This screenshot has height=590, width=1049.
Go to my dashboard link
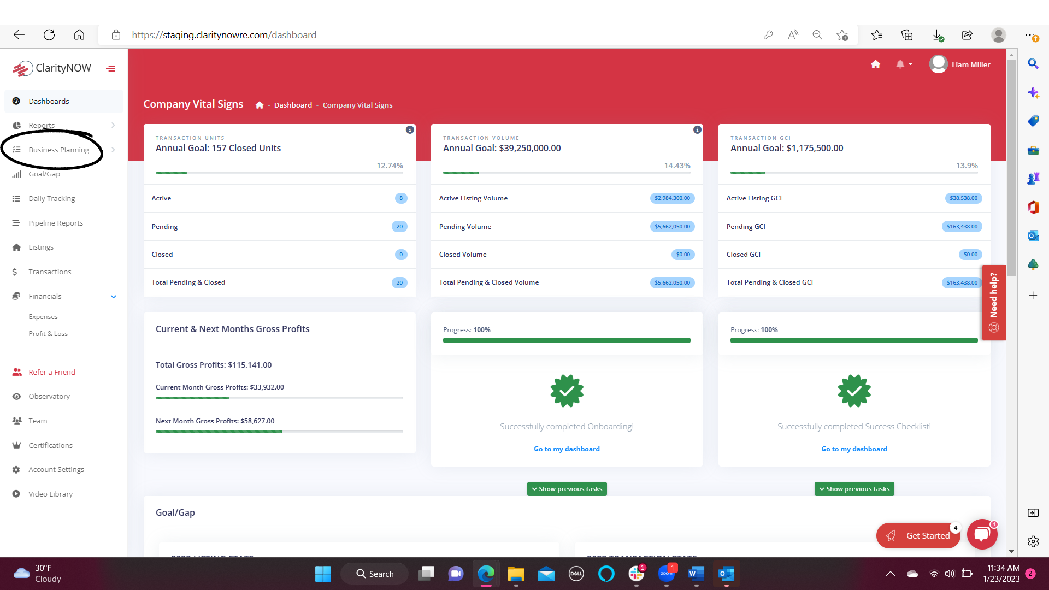(566, 449)
